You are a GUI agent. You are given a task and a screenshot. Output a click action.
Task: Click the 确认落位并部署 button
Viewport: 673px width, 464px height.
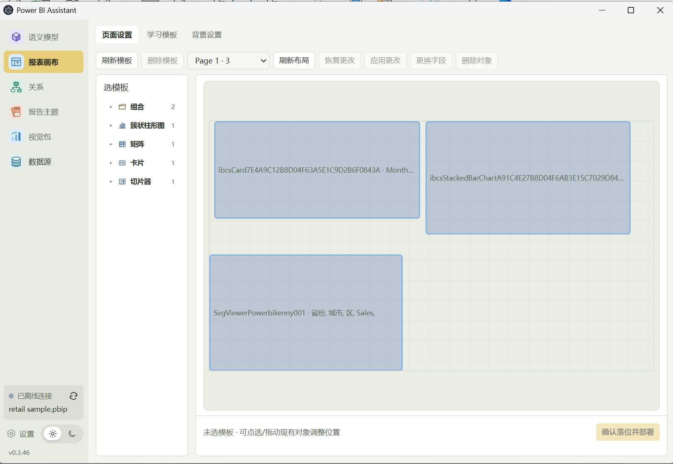(628, 432)
